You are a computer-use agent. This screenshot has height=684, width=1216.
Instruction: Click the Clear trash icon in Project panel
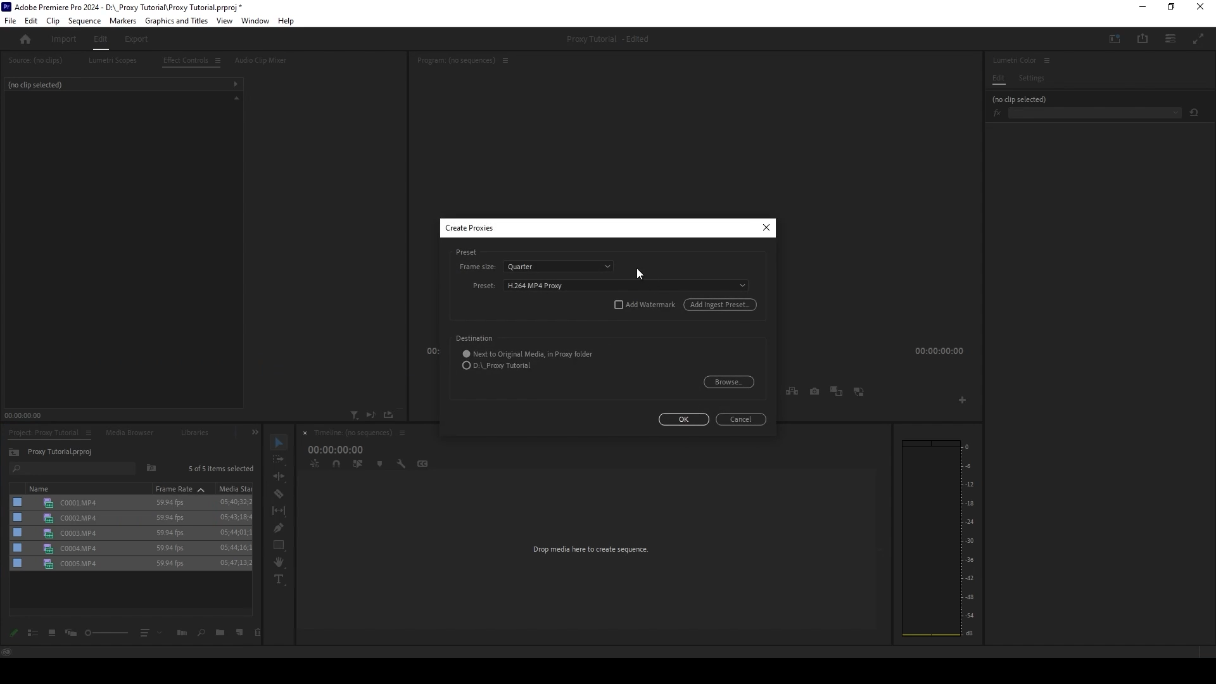257,633
